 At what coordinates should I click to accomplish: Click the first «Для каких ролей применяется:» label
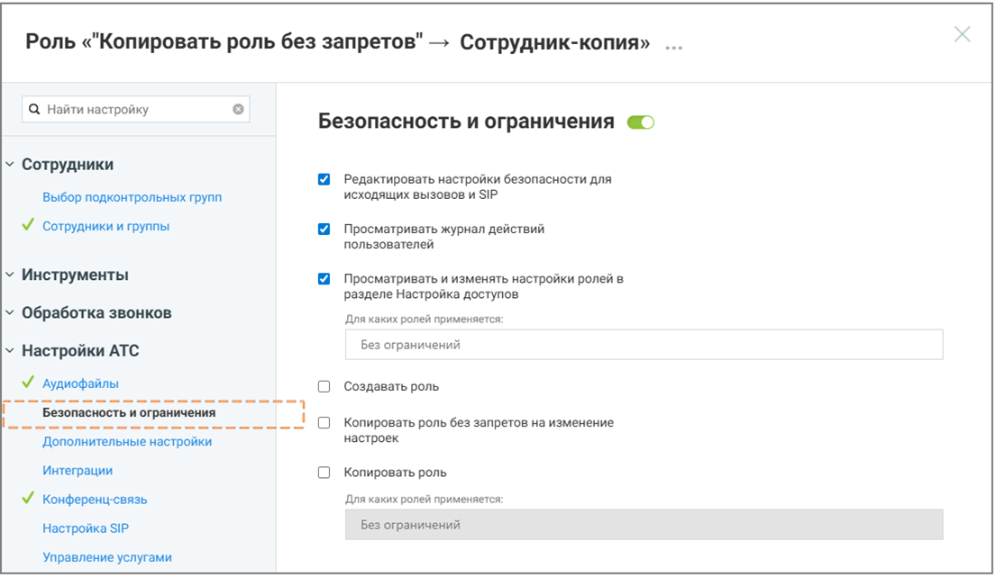point(425,319)
